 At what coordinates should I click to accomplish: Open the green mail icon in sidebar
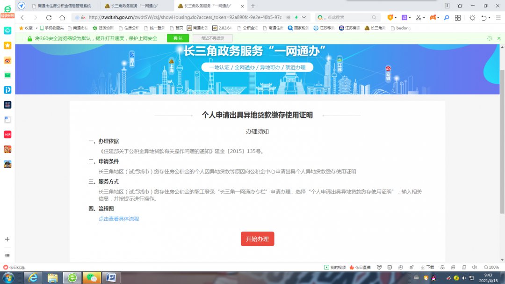tap(7, 75)
